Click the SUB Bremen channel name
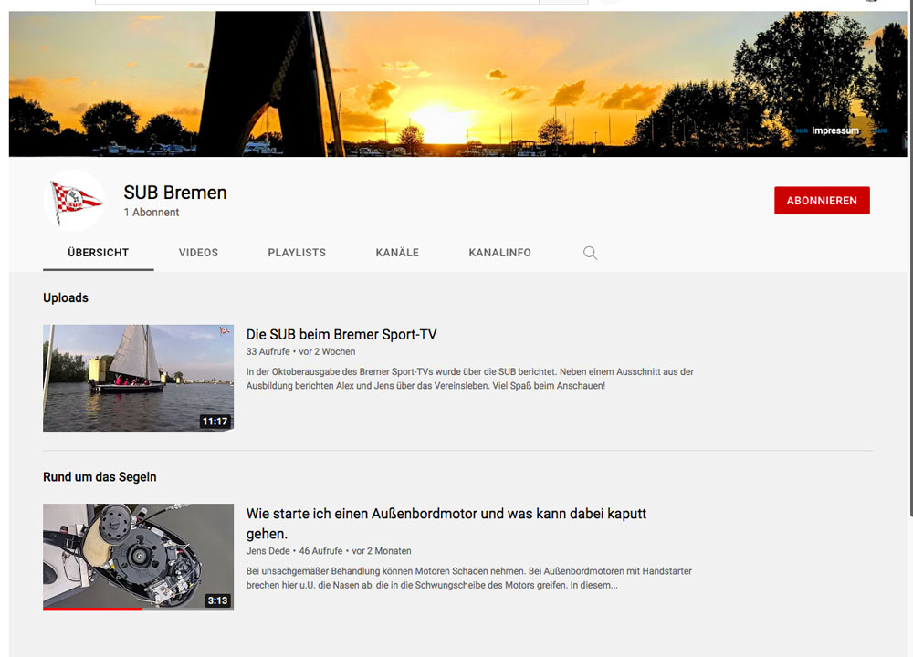This screenshot has width=913, height=657. tap(175, 193)
